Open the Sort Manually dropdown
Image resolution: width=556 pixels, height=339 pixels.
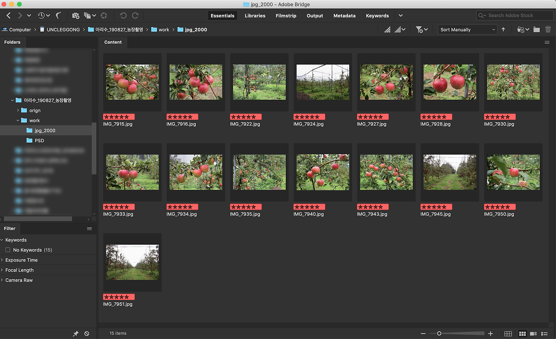(x=467, y=30)
